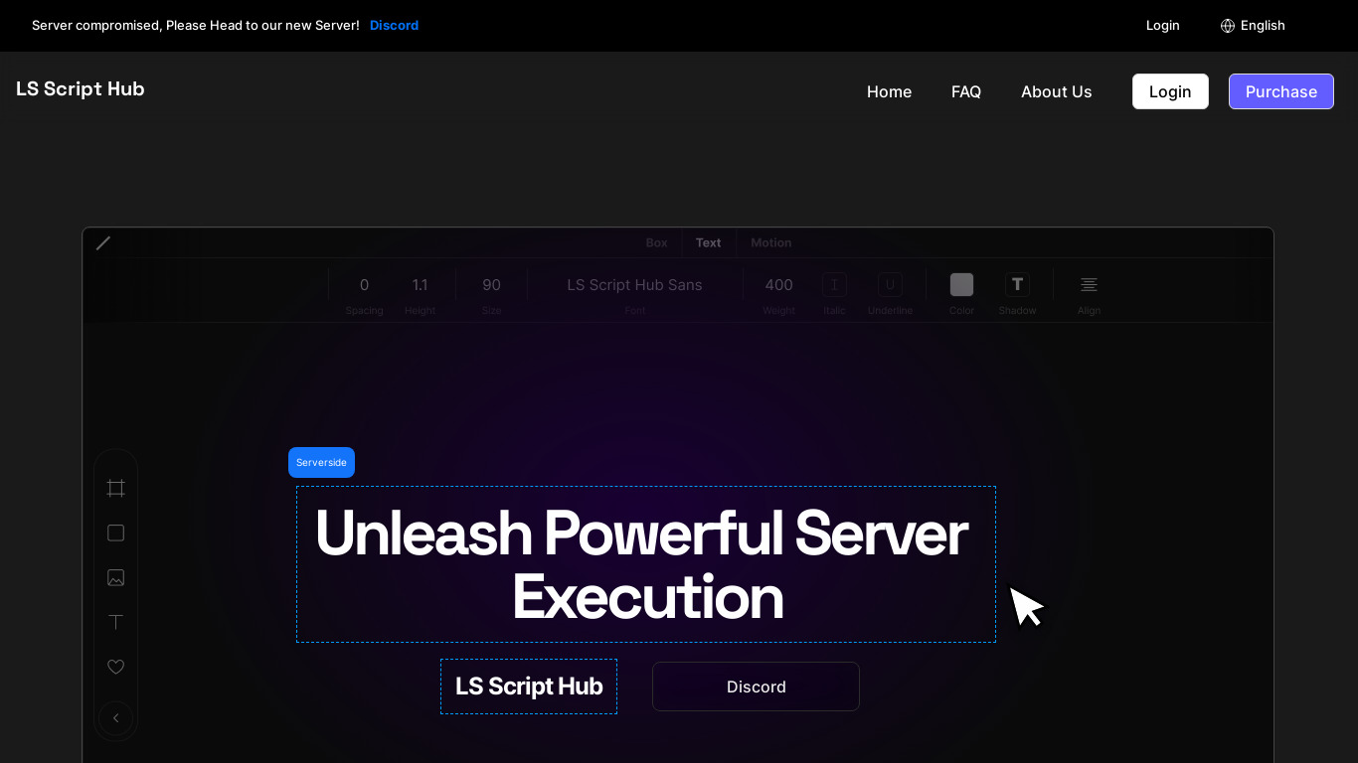Open the LS Script Hub Sans font dropdown
1358x763 pixels.
(634, 285)
